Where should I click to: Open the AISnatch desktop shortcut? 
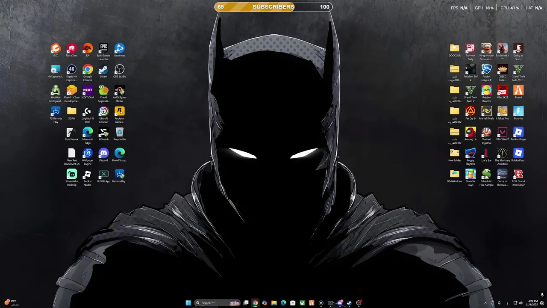(103, 134)
